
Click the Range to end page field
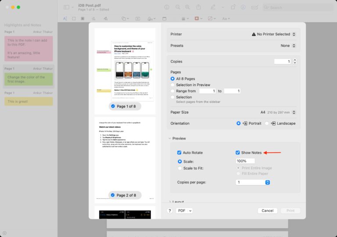pyautogui.click(x=232, y=91)
